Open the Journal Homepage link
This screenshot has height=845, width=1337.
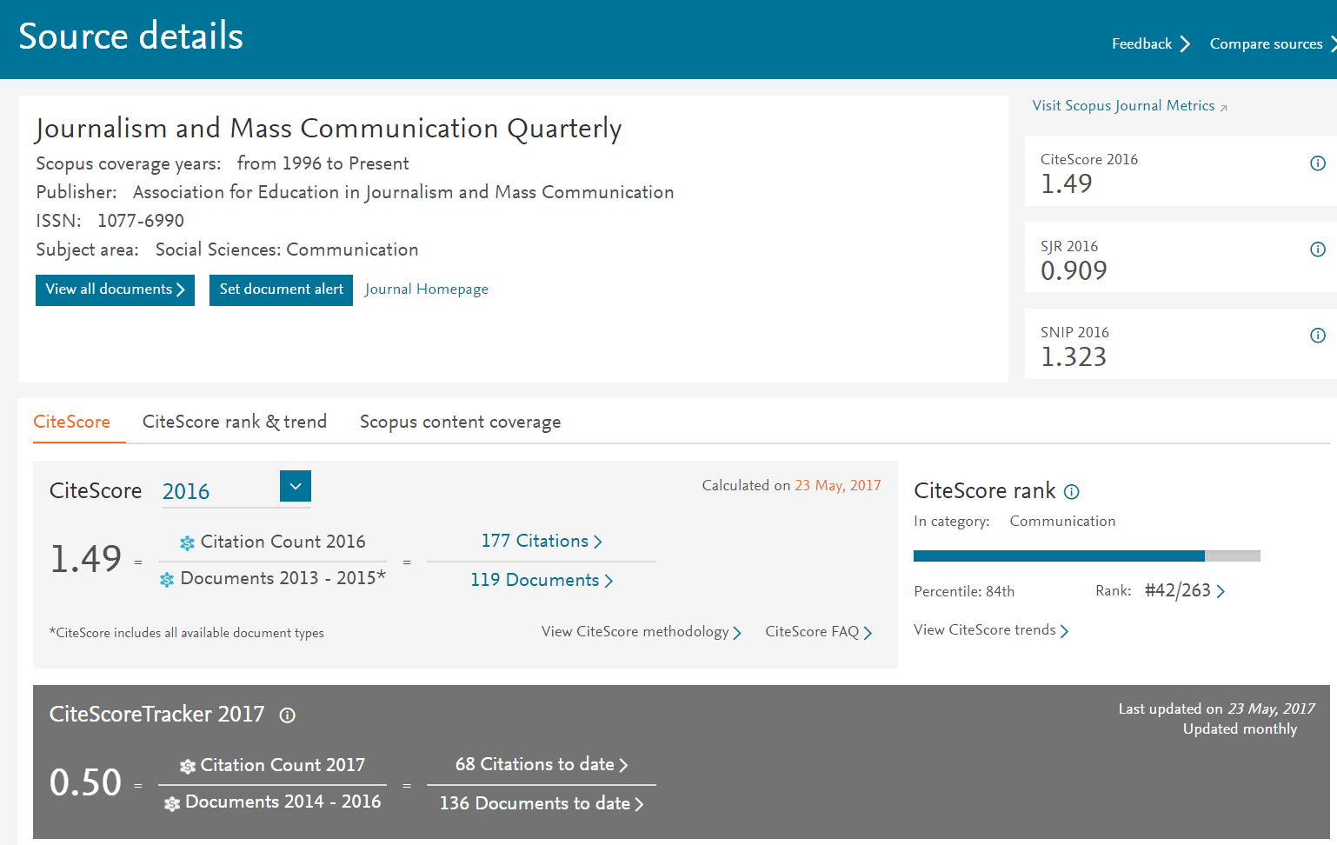pyautogui.click(x=426, y=289)
